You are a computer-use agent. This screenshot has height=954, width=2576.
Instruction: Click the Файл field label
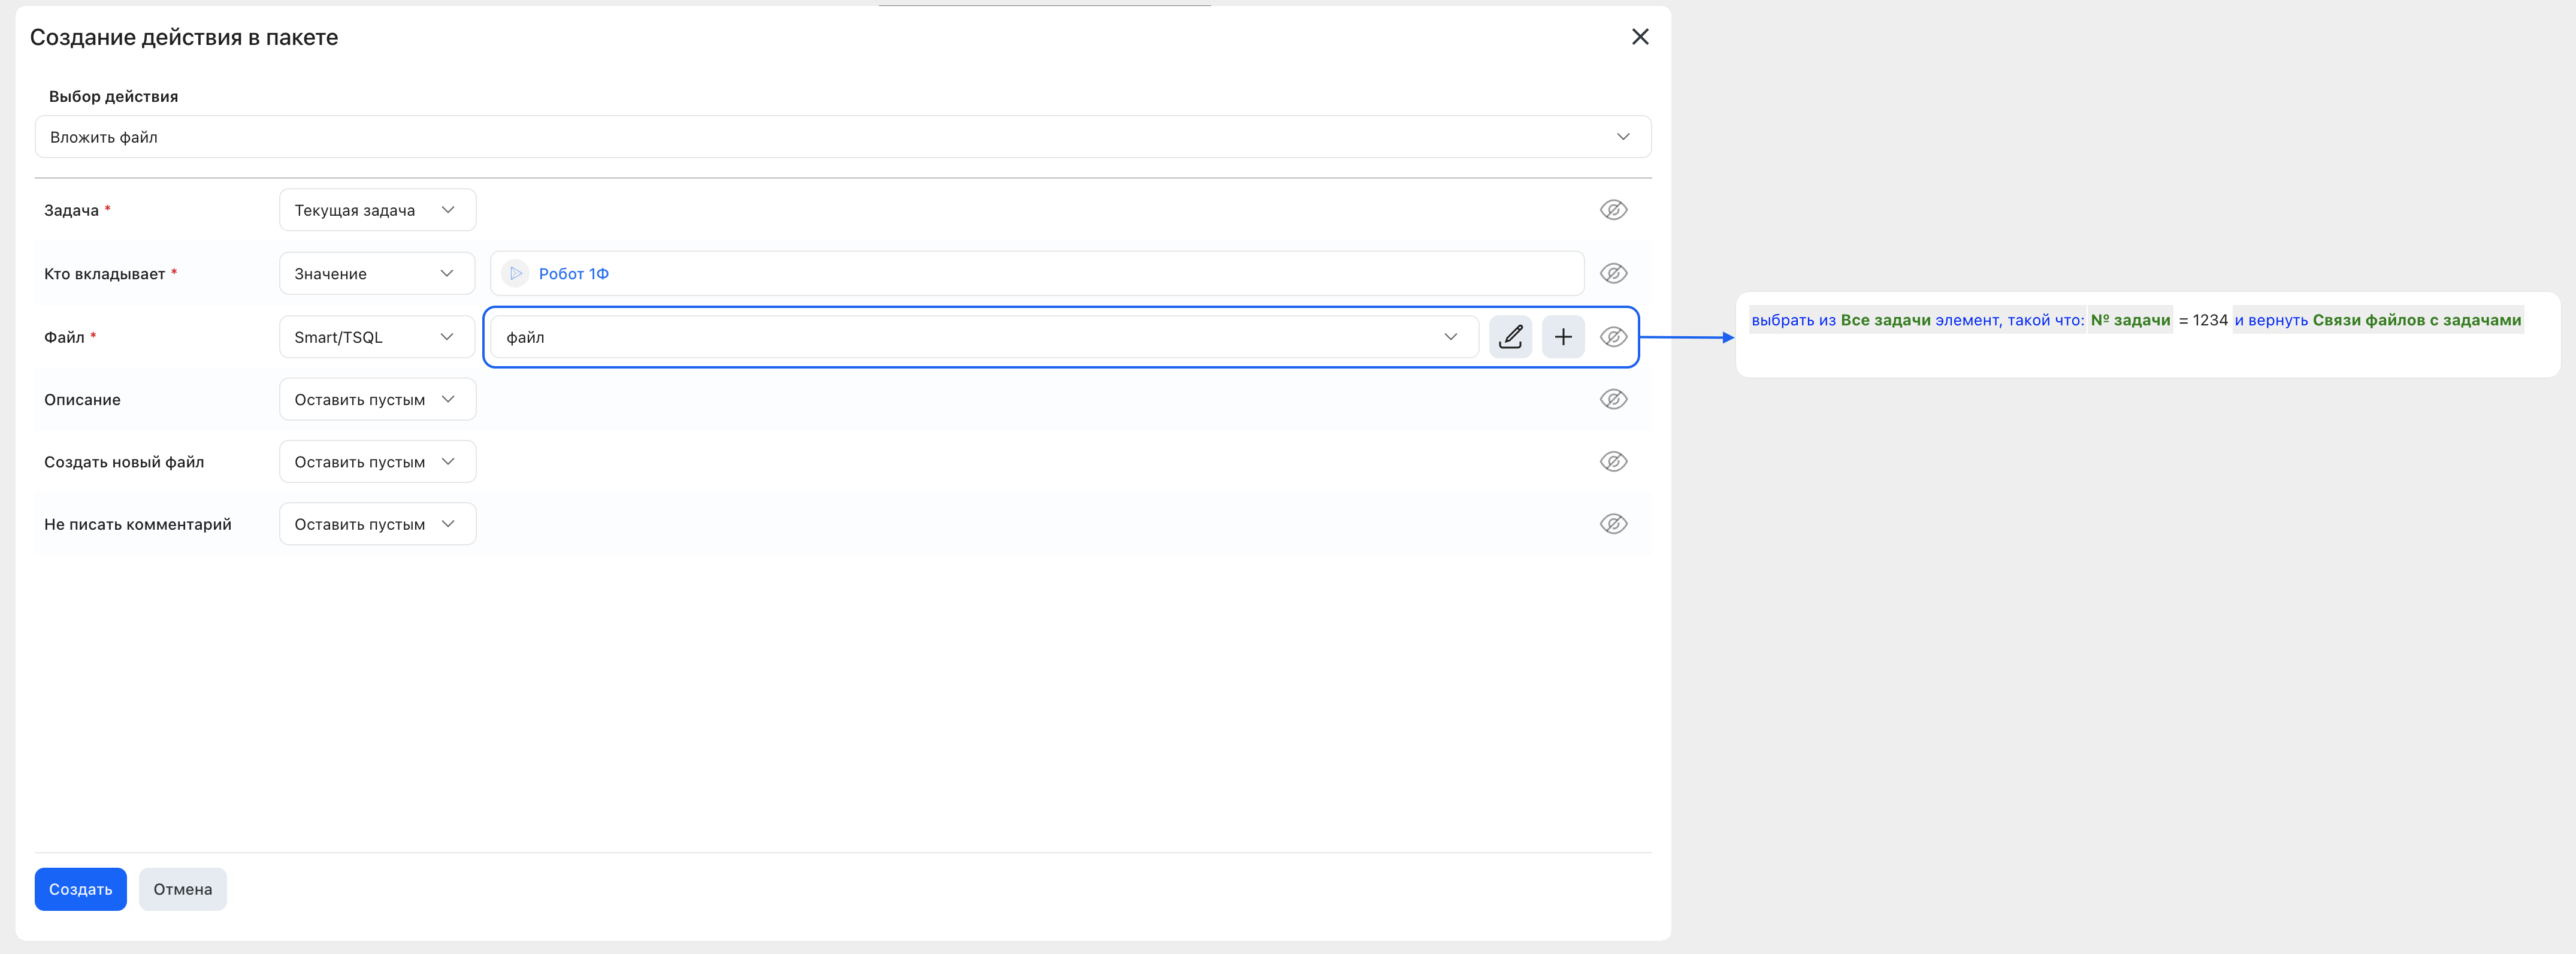(64, 337)
